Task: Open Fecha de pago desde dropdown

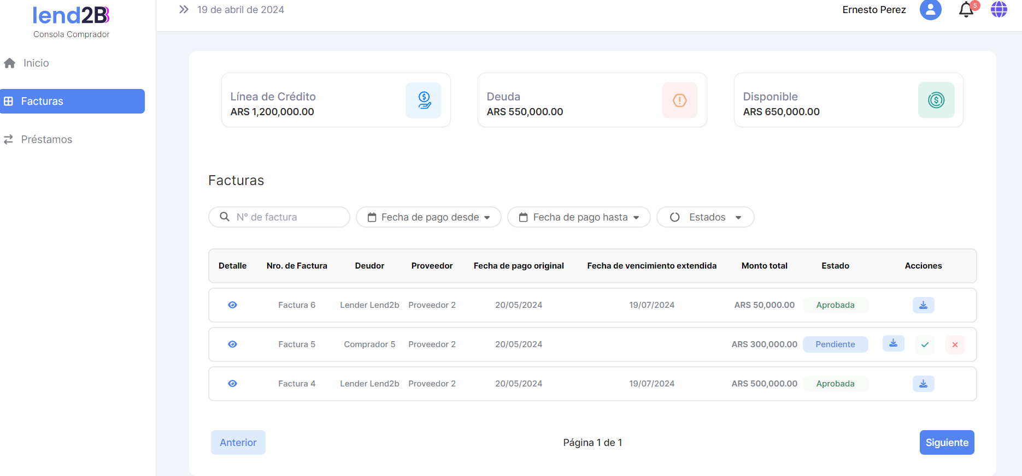Action: pos(428,217)
